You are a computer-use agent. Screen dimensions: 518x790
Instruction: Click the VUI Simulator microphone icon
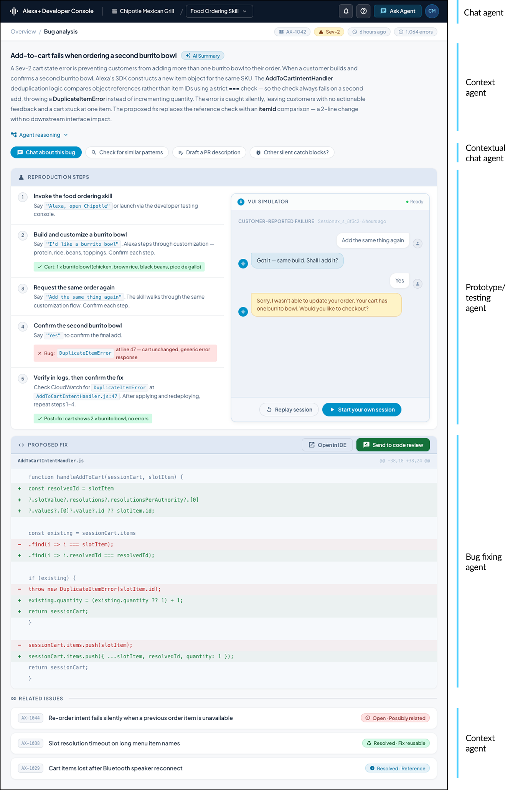click(241, 202)
